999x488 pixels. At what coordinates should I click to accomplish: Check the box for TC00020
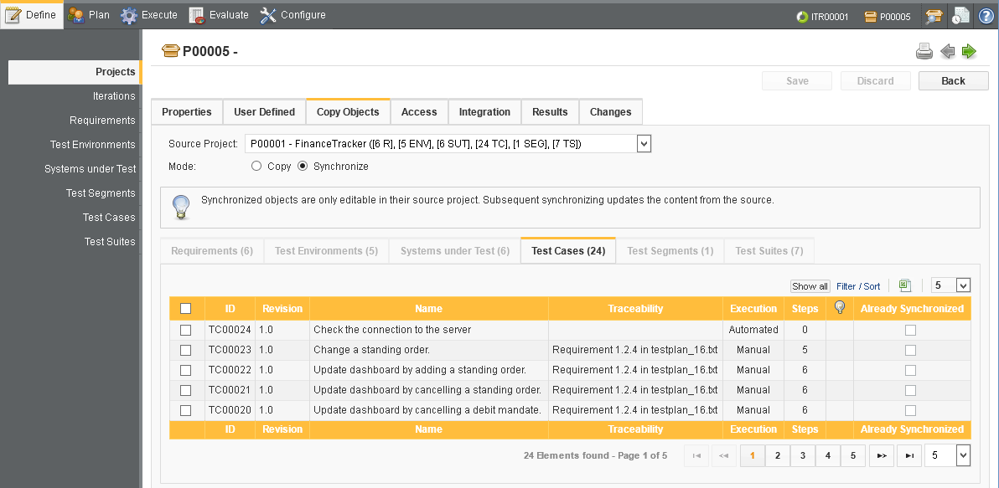point(185,410)
